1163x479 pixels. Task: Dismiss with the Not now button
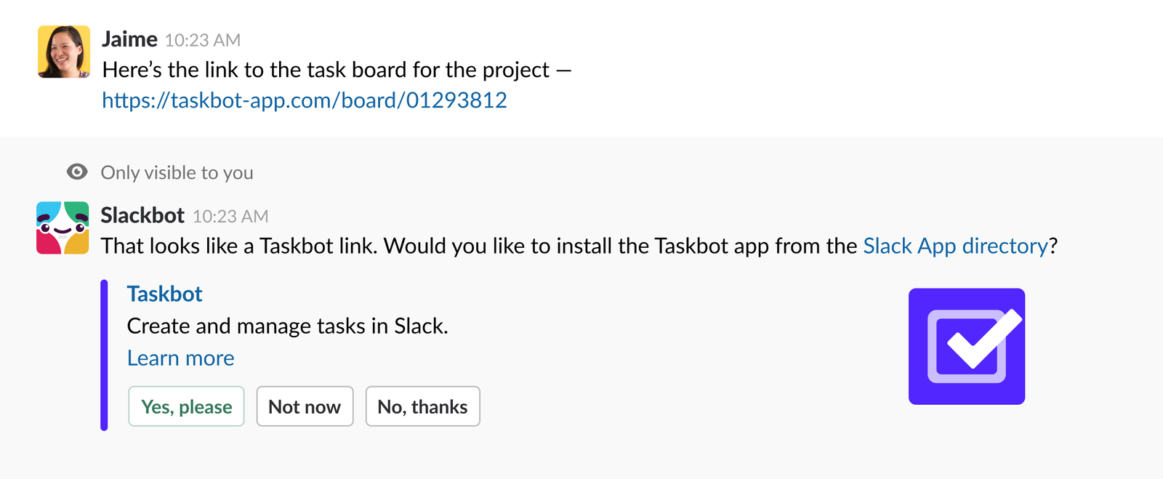(x=305, y=406)
